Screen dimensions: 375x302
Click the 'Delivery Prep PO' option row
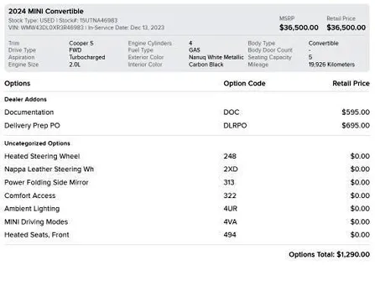tap(187, 126)
